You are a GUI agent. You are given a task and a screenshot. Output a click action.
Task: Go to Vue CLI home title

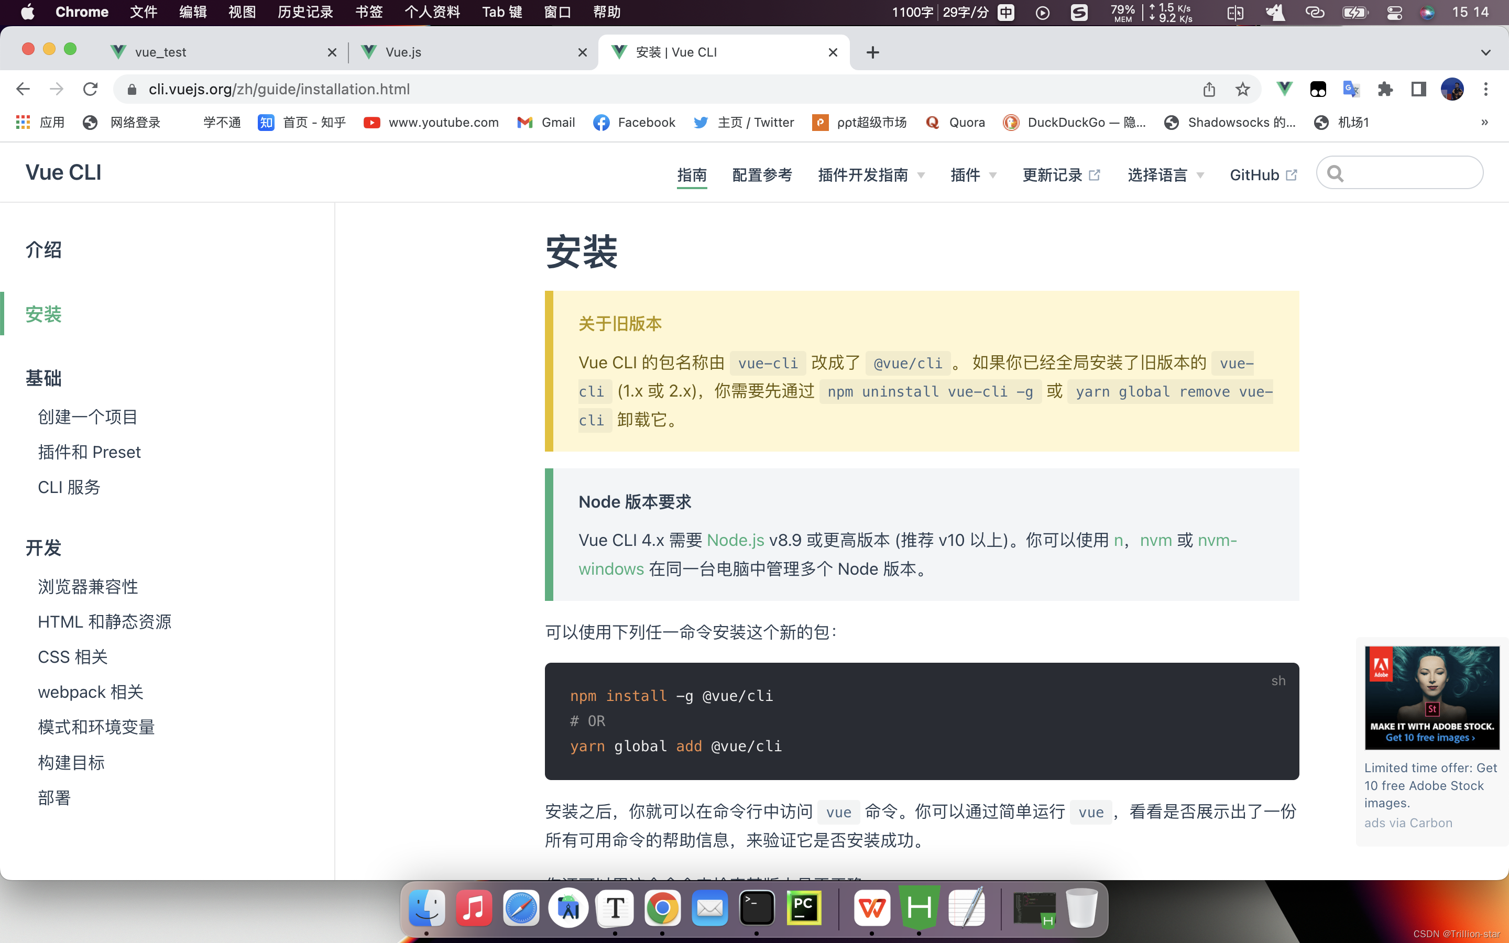point(63,173)
